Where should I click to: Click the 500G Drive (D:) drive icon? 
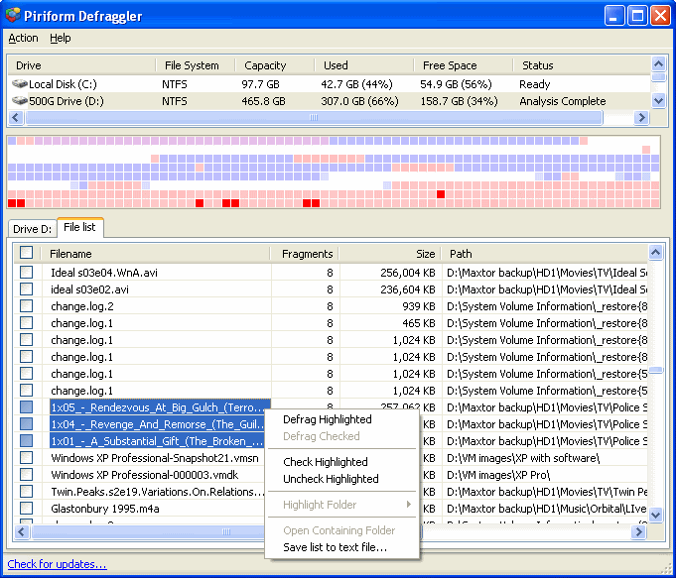coord(20,101)
